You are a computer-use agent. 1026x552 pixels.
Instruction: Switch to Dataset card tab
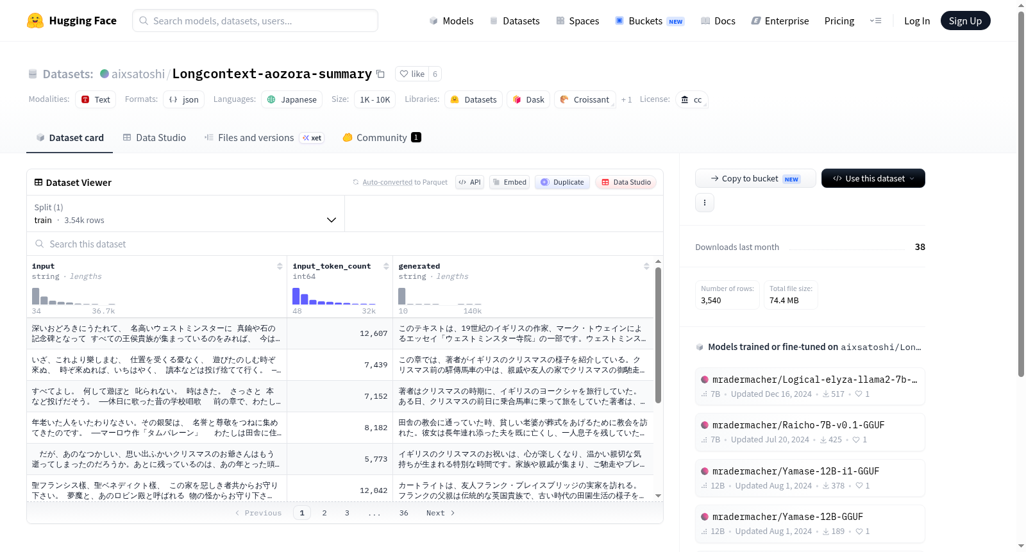click(70, 138)
